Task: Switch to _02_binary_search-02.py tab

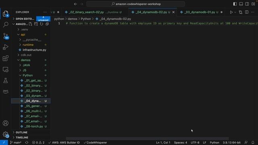Action: 95,12
